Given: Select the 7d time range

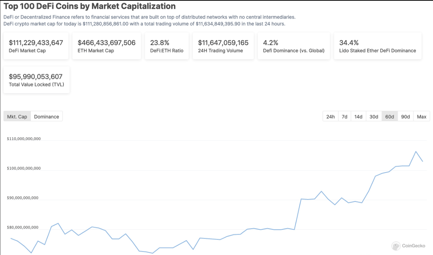Looking at the screenshot, I should [x=344, y=117].
